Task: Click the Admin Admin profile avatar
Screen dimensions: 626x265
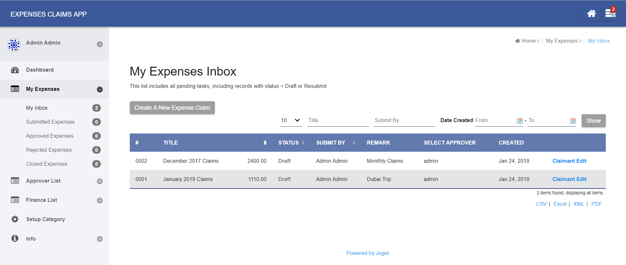Action: coord(14,45)
